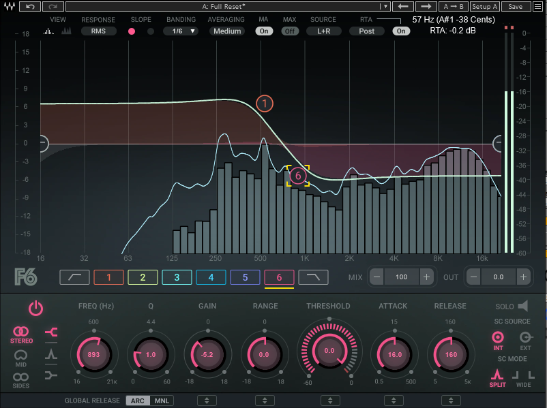Click the undo arrow button
This screenshot has width=547, height=408.
(x=29, y=6)
